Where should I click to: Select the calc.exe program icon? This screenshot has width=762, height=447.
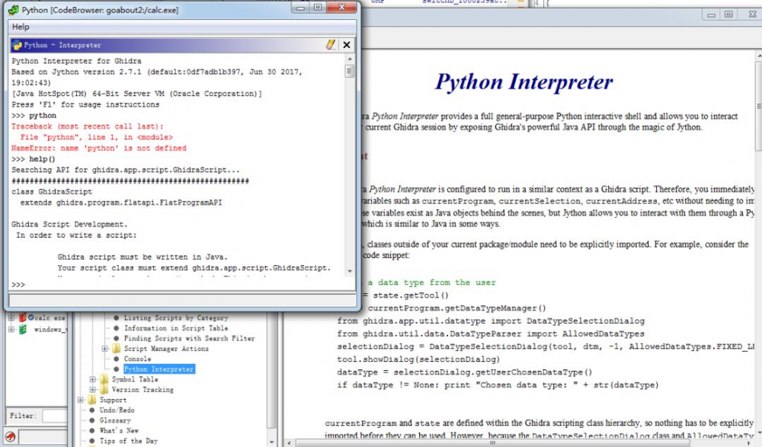pos(23,318)
